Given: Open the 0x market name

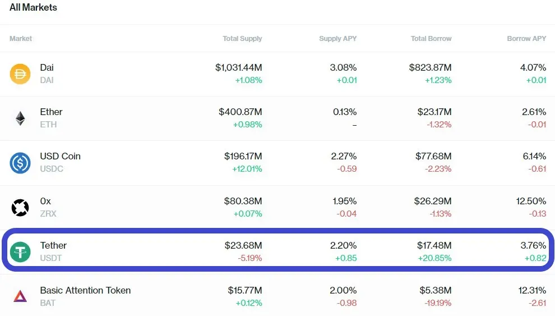Looking at the screenshot, I should [x=45, y=201].
